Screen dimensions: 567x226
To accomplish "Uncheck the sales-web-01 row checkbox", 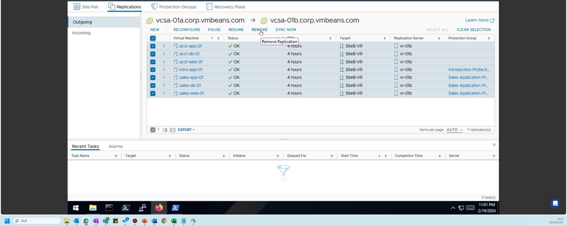I will point(153,93).
